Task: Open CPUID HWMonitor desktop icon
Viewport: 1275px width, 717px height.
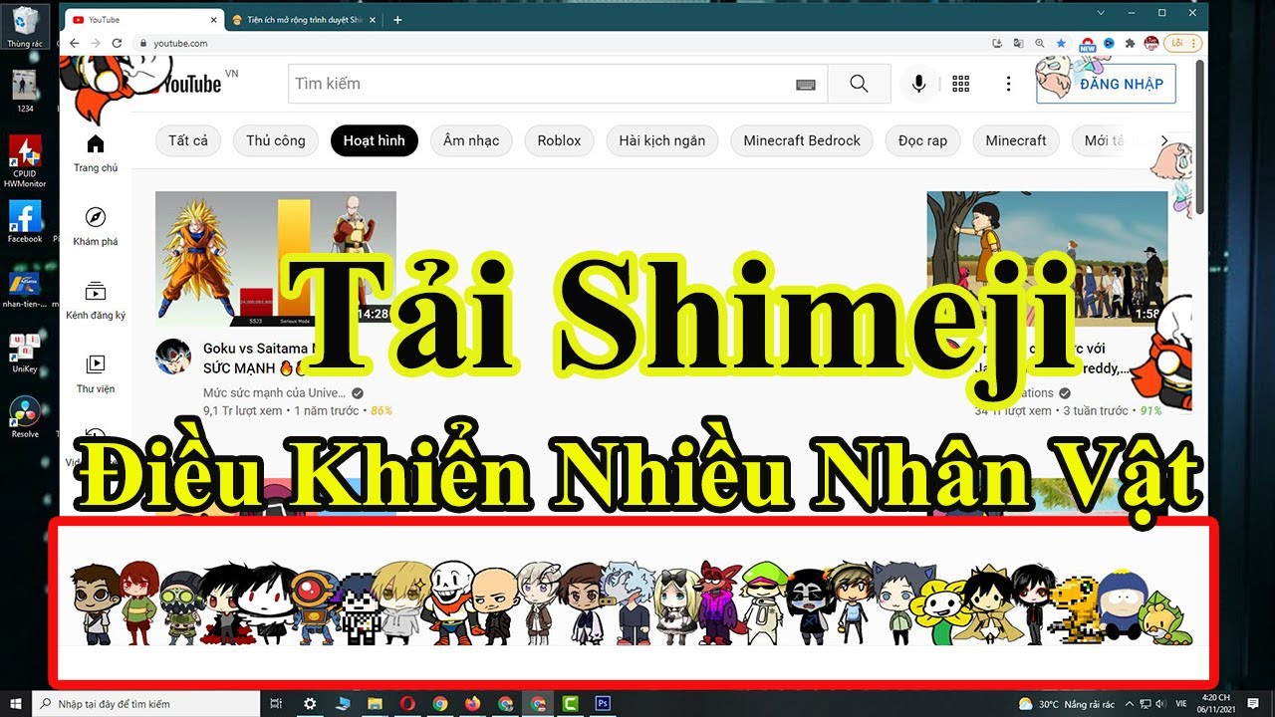Action: tap(25, 161)
